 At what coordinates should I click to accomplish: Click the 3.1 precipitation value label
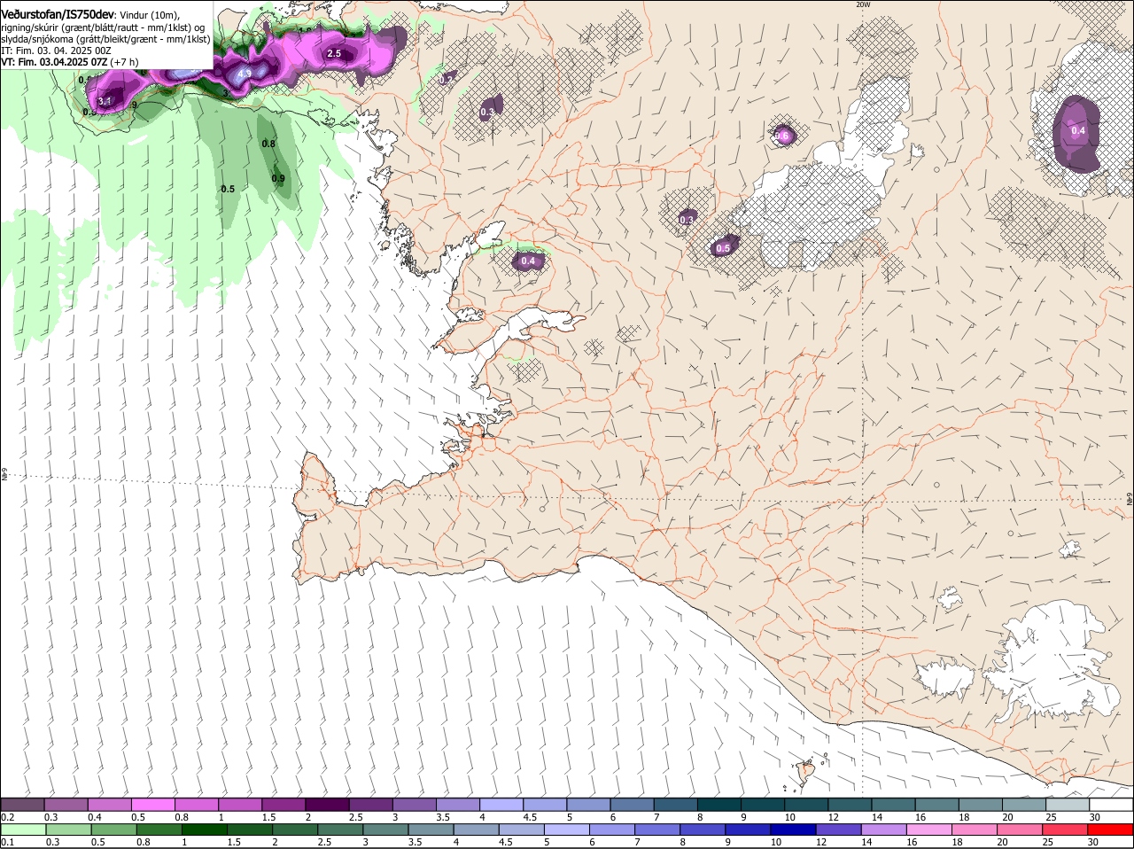(x=105, y=101)
